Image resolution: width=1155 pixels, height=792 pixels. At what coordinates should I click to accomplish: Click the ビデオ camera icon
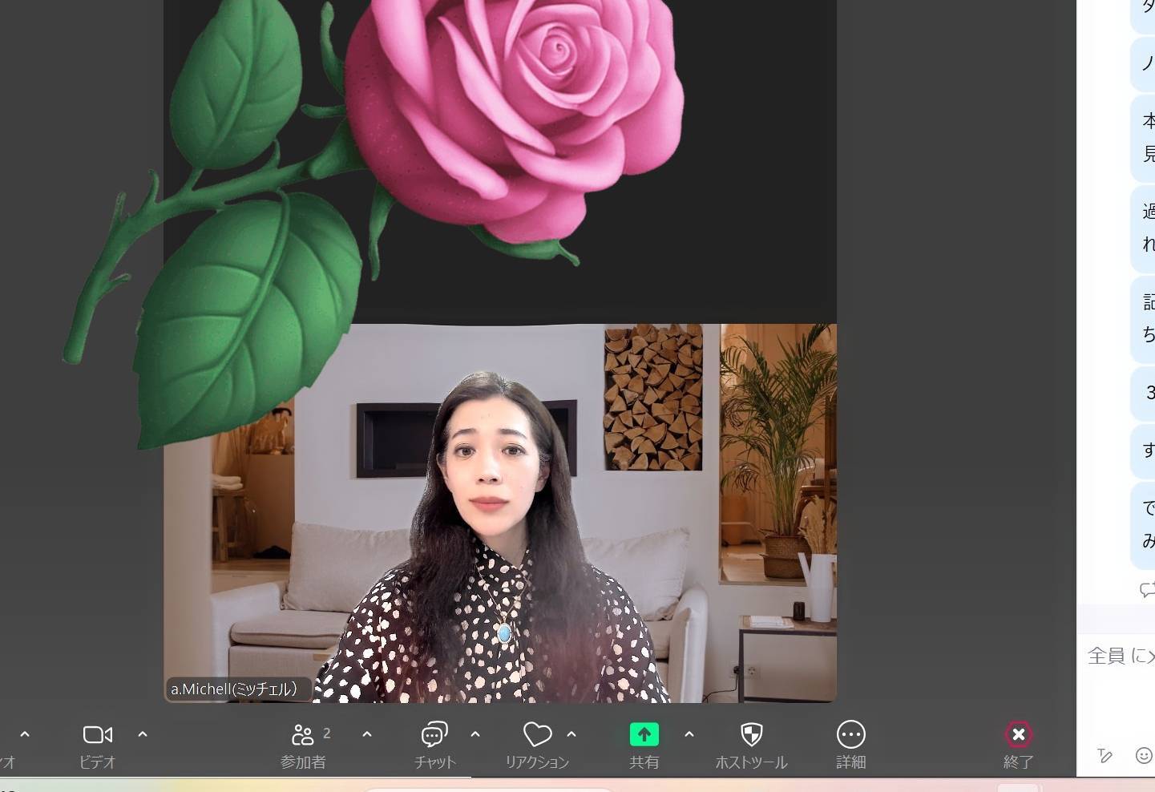(98, 734)
